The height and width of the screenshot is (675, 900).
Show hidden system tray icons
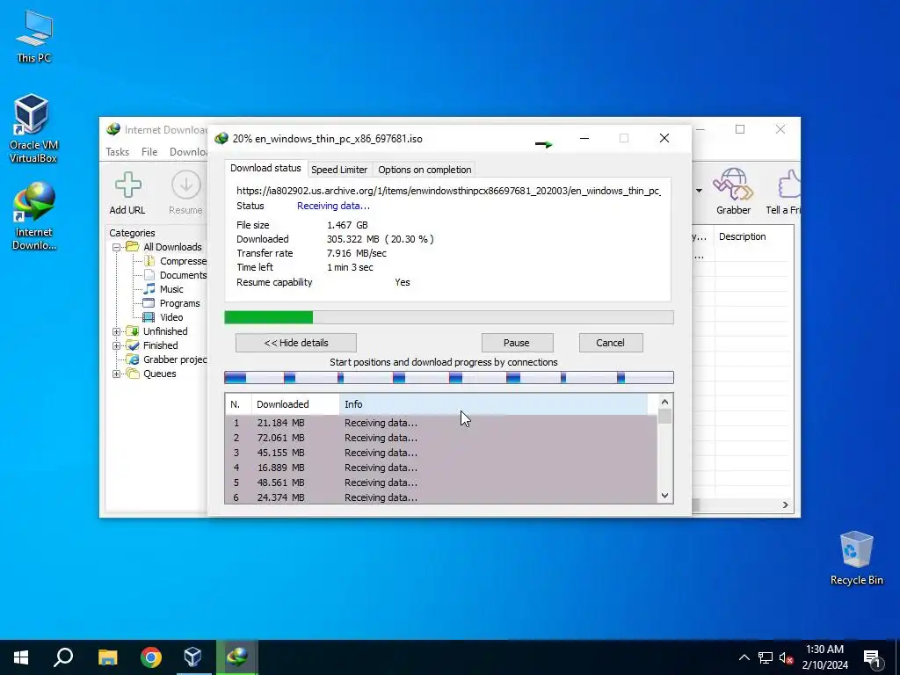click(744, 657)
